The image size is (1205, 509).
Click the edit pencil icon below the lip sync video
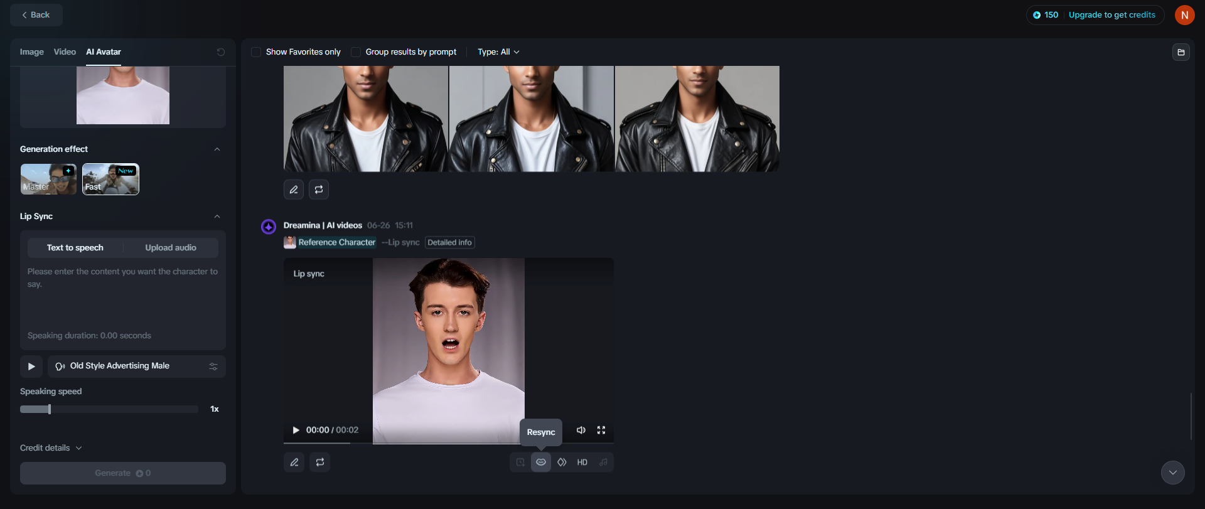tap(294, 462)
